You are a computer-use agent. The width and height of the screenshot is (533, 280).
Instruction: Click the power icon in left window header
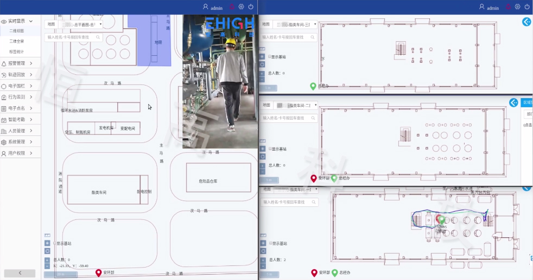251,7
